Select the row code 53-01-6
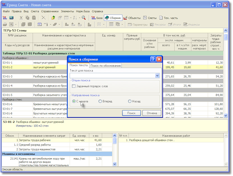 (8, 104)
